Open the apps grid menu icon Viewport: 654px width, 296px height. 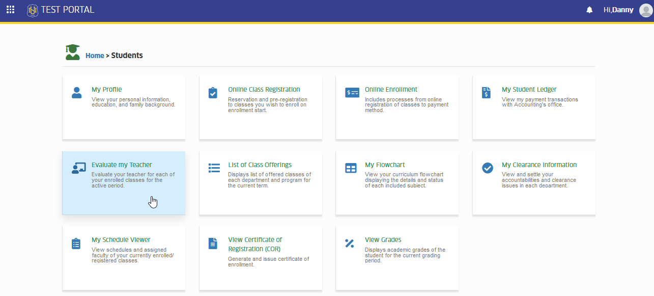point(10,10)
